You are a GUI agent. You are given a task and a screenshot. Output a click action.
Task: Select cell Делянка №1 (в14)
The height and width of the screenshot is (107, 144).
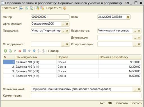[x=36, y=62]
